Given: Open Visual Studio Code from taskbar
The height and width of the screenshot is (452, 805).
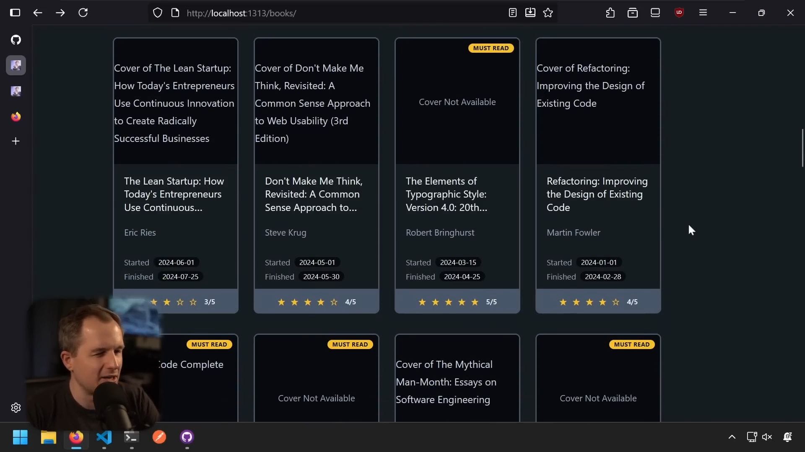Looking at the screenshot, I should coord(104,437).
